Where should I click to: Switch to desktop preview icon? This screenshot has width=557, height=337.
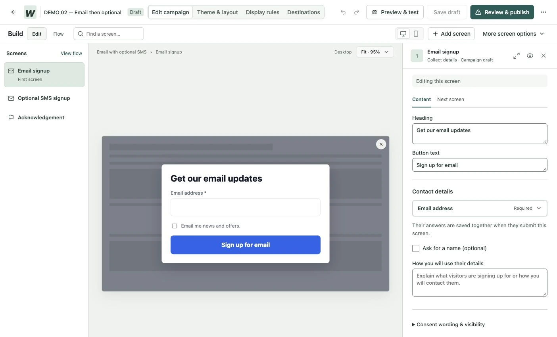point(403,34)
